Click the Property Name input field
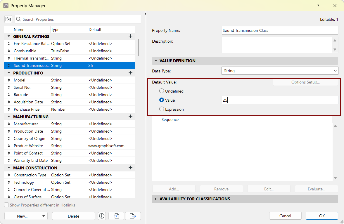The height and width of the screenshot is (224, 344). 280,30
